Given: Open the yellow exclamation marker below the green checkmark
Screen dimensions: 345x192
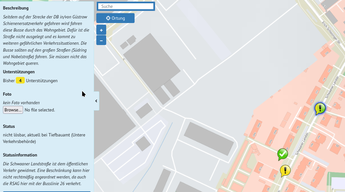Looking at the screenshot, I should tap(285, 170).
